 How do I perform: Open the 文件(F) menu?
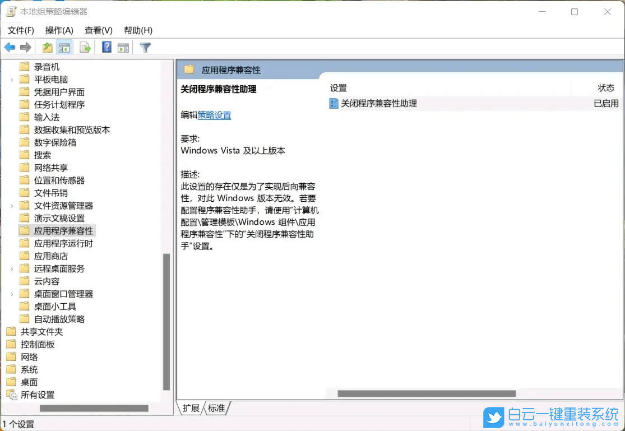coord(20,30)
